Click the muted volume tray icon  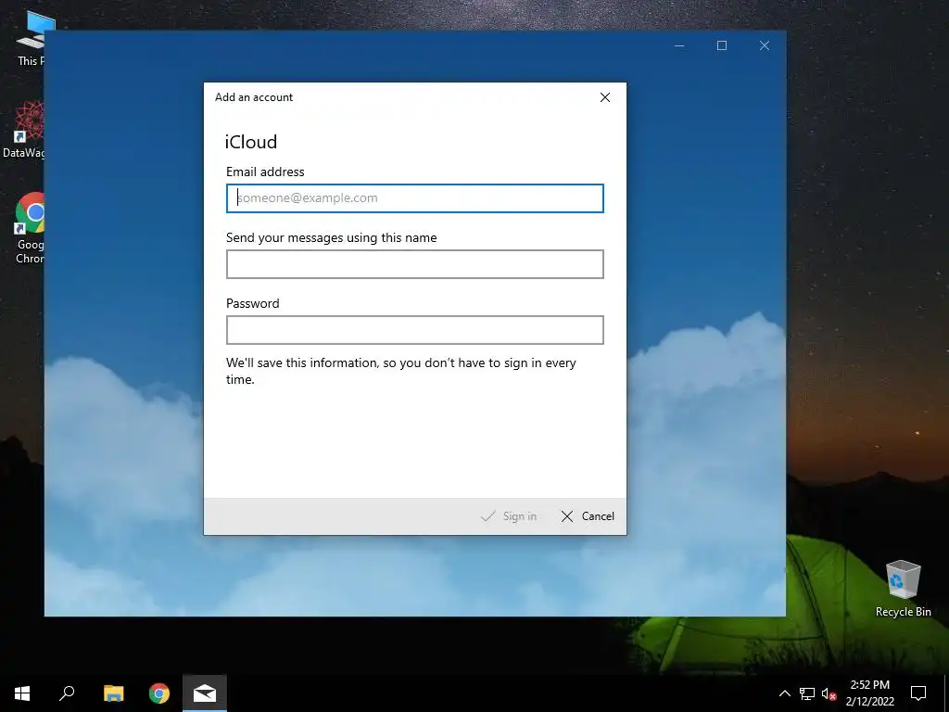coord(829,693)
